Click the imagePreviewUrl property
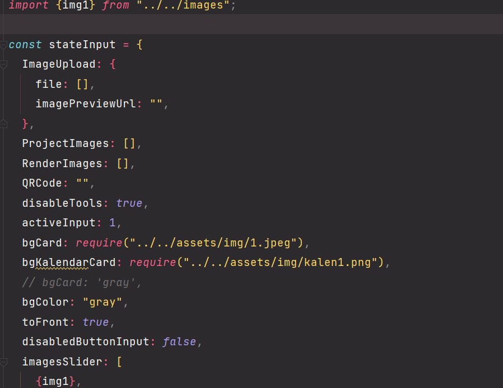Image resolution: width=503 pixels, height=388 pixels. [85, 104]
